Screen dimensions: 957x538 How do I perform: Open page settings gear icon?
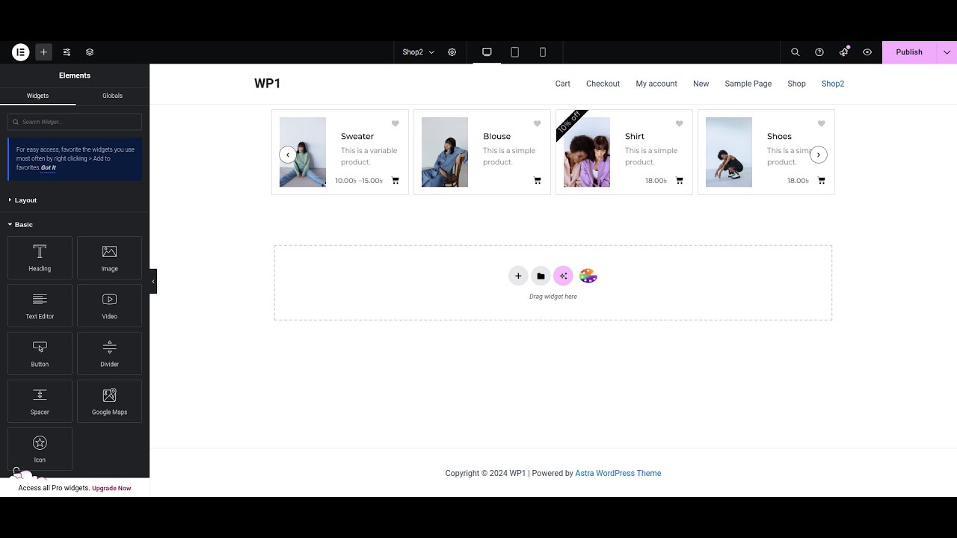point(452,52)
